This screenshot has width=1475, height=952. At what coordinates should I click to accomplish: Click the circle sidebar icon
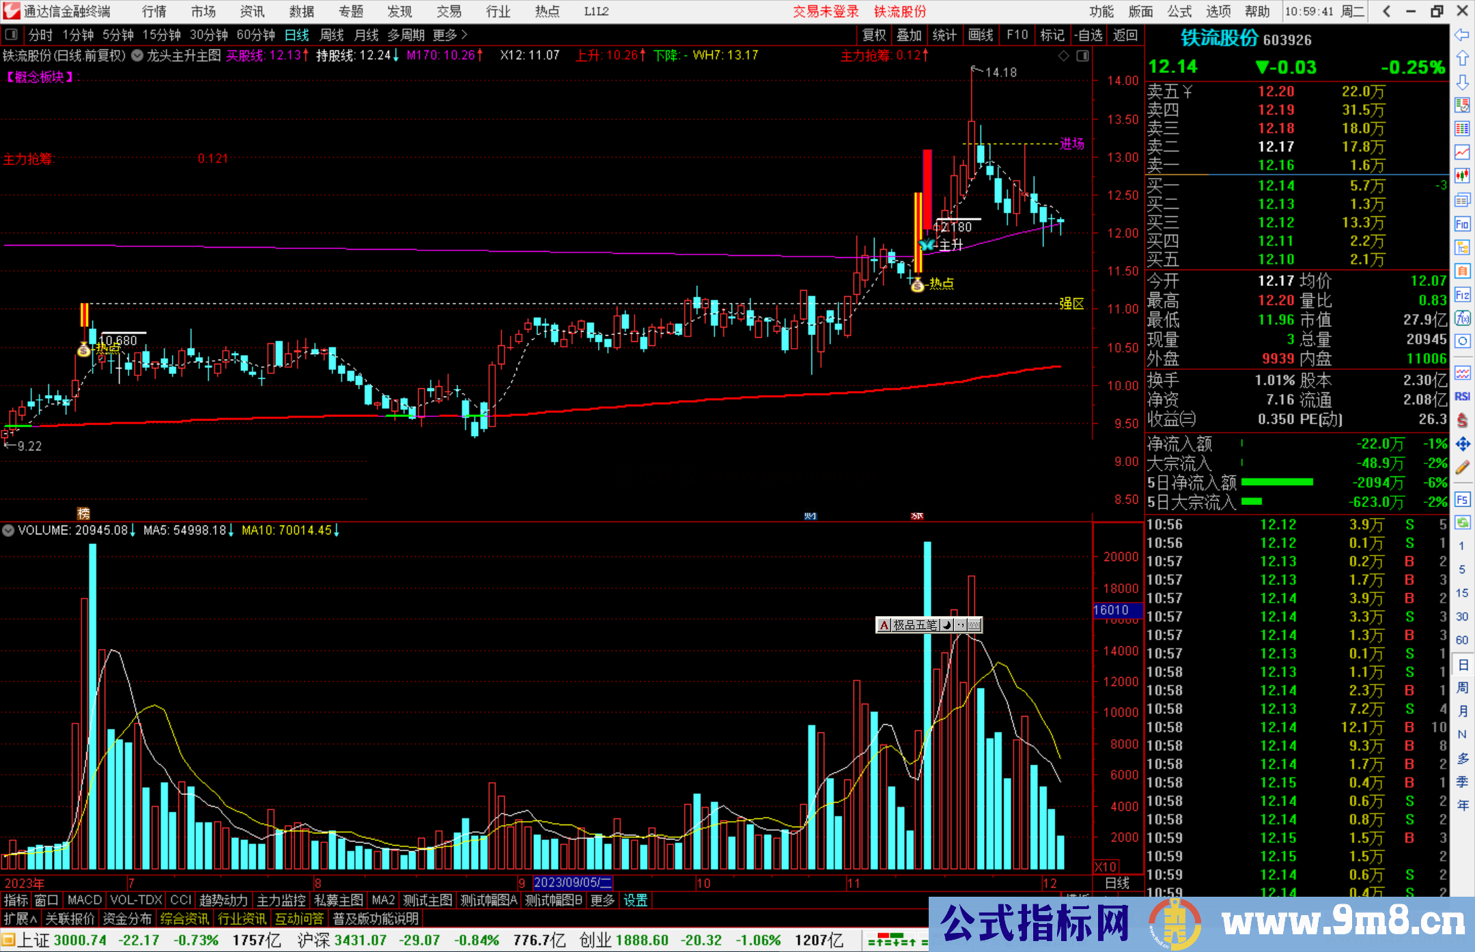(x=1462, y=341)
